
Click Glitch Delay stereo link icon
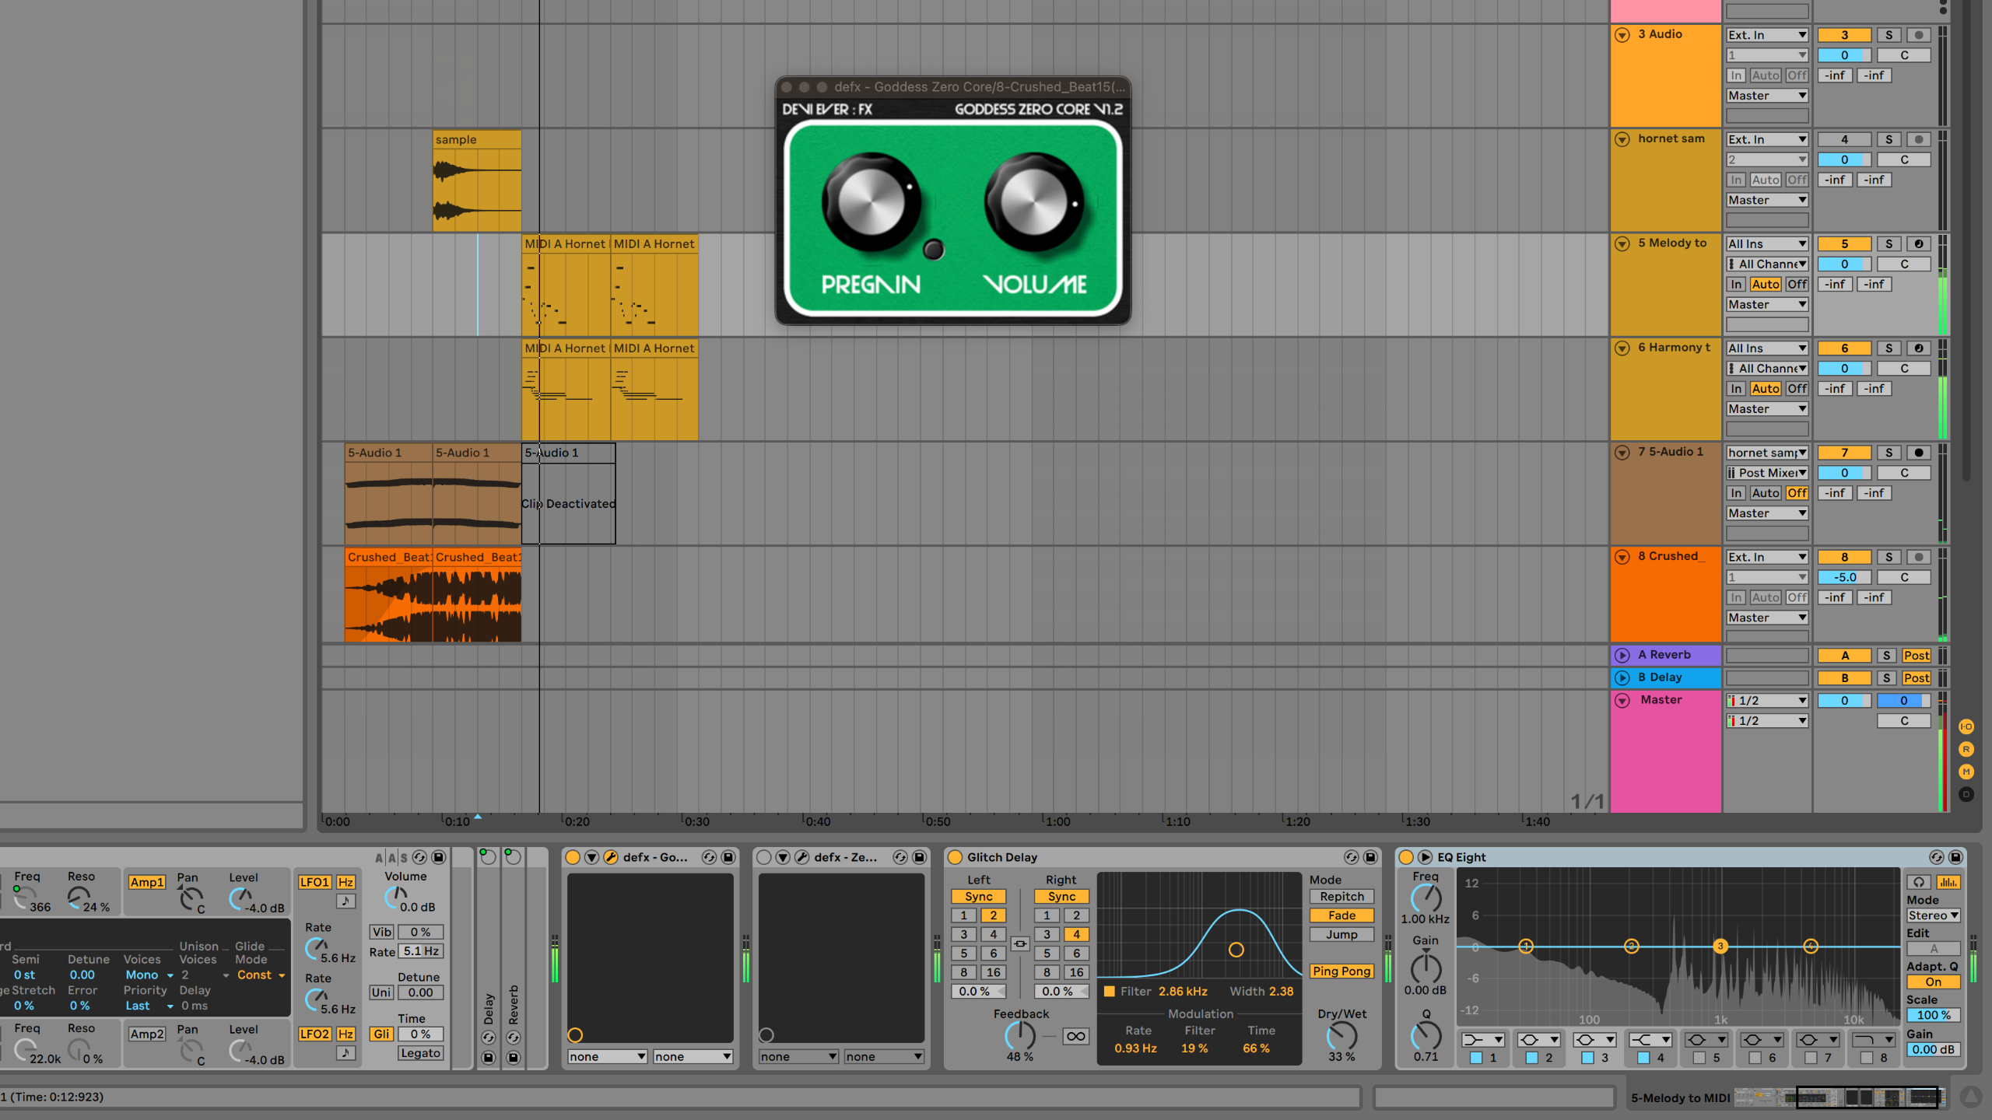tap(1020, 943)
